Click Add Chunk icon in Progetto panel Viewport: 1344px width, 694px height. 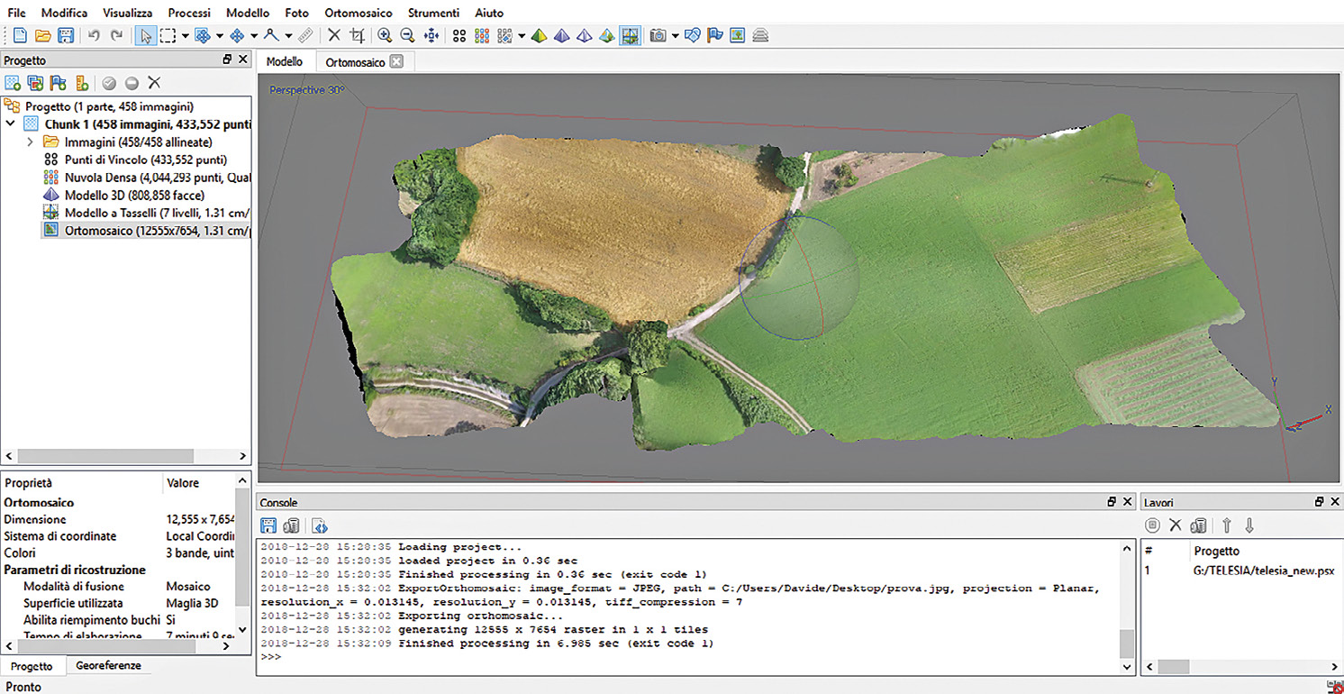tap(13, 83)
